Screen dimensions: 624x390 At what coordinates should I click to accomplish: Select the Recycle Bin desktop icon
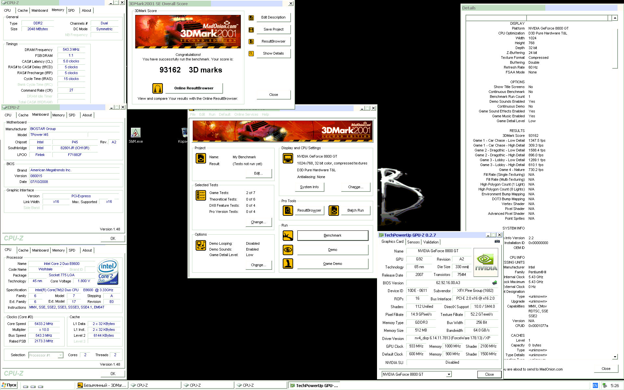tap(184, 136)
